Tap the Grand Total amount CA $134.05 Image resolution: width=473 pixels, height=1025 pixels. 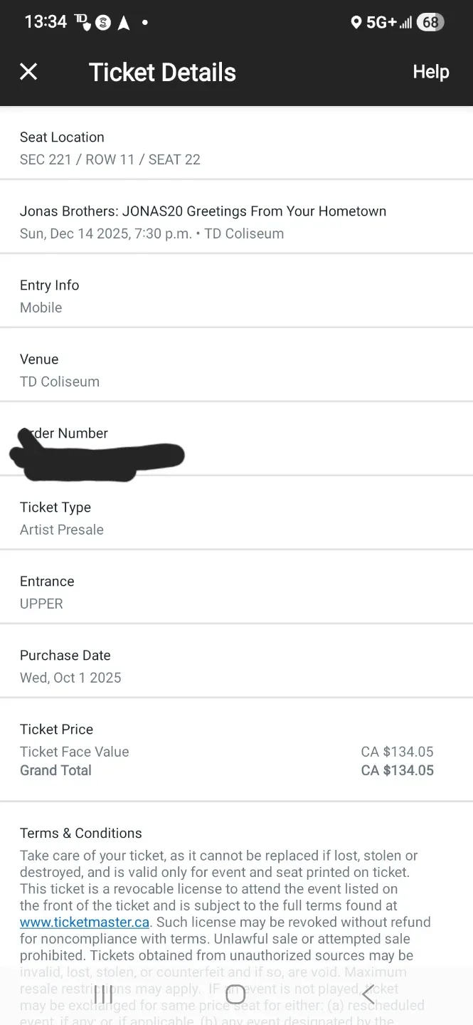(397, 770)
